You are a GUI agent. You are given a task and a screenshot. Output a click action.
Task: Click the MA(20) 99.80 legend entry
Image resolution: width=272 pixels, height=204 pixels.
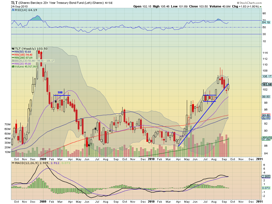pyautogui.click(x=23, y=64)
